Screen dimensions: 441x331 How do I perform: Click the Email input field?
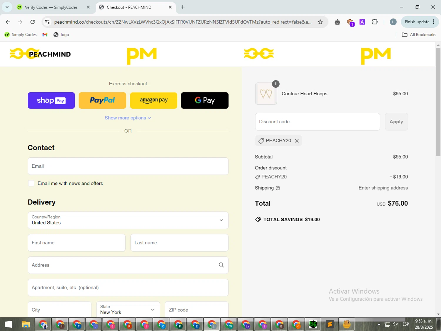[128, 166]
